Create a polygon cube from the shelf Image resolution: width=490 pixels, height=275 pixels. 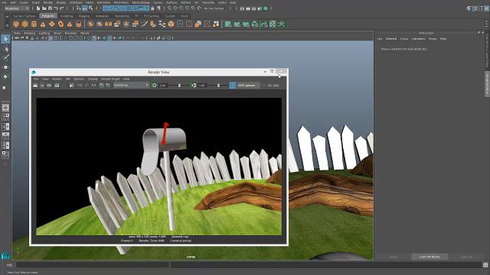[24, 24]
